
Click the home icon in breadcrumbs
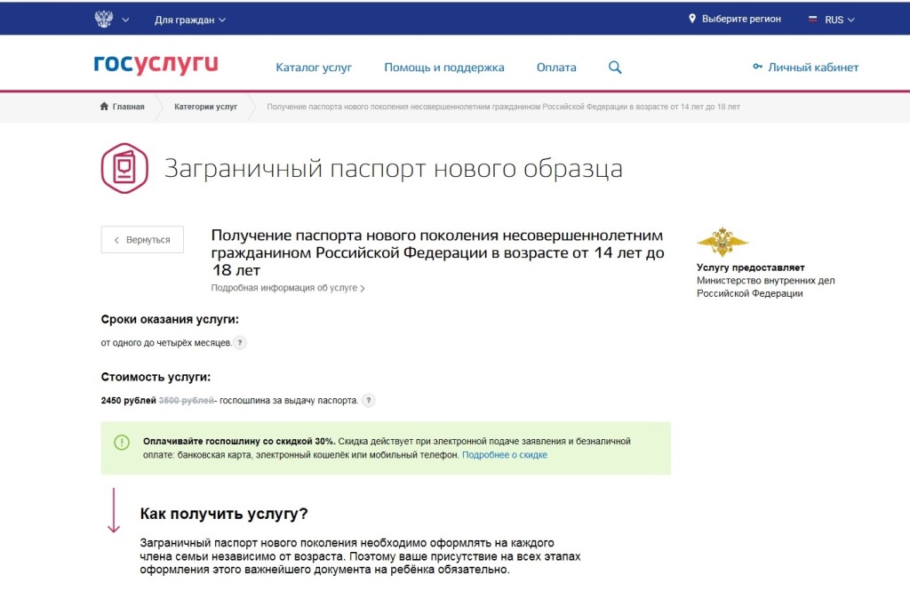point(104,106)
